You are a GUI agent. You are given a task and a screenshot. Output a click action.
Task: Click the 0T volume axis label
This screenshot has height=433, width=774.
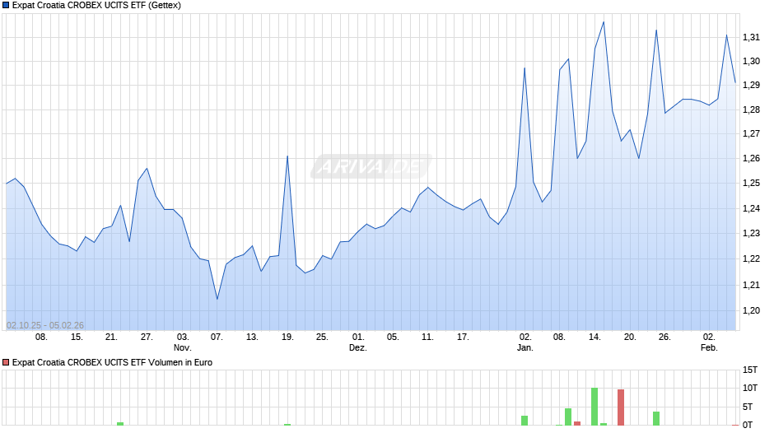click(x=748, y=425)
